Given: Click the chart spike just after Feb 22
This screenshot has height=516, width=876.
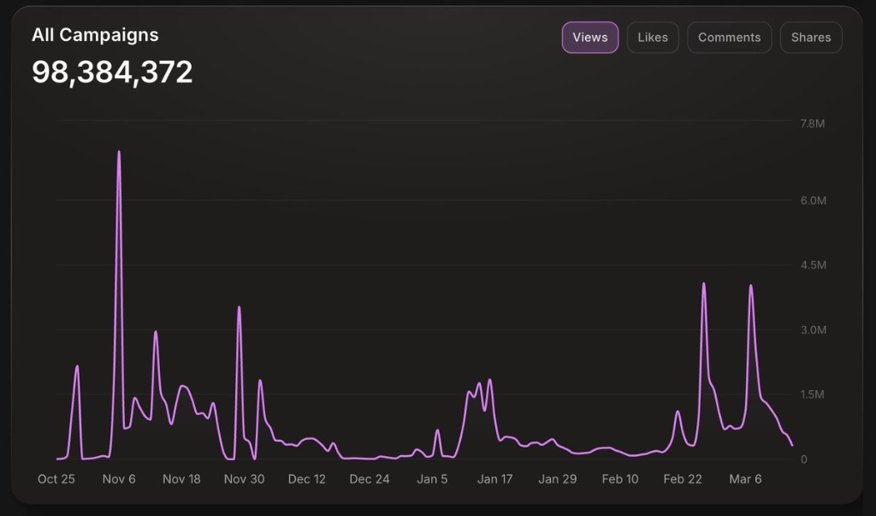Looking at the screenshot, I should coord(703,285).
